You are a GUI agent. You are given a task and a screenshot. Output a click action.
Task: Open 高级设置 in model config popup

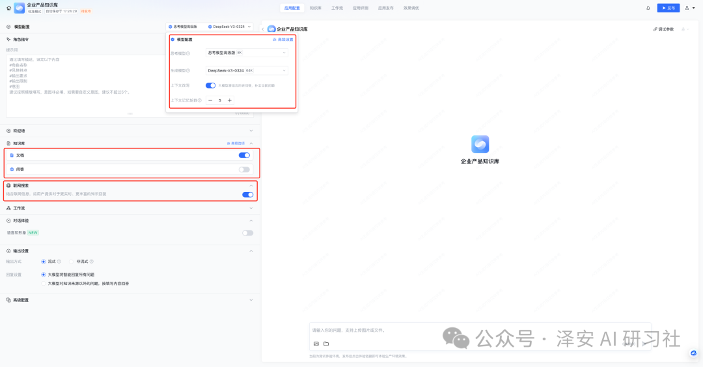[283, 40]
